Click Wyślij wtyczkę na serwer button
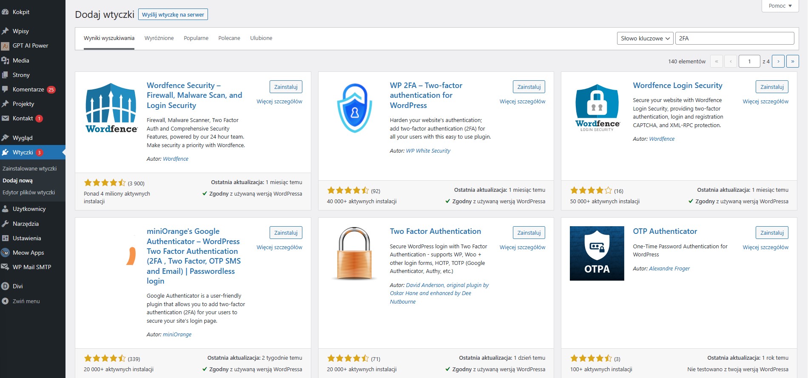This screenshot has width=808, height=378. [173, 14]
